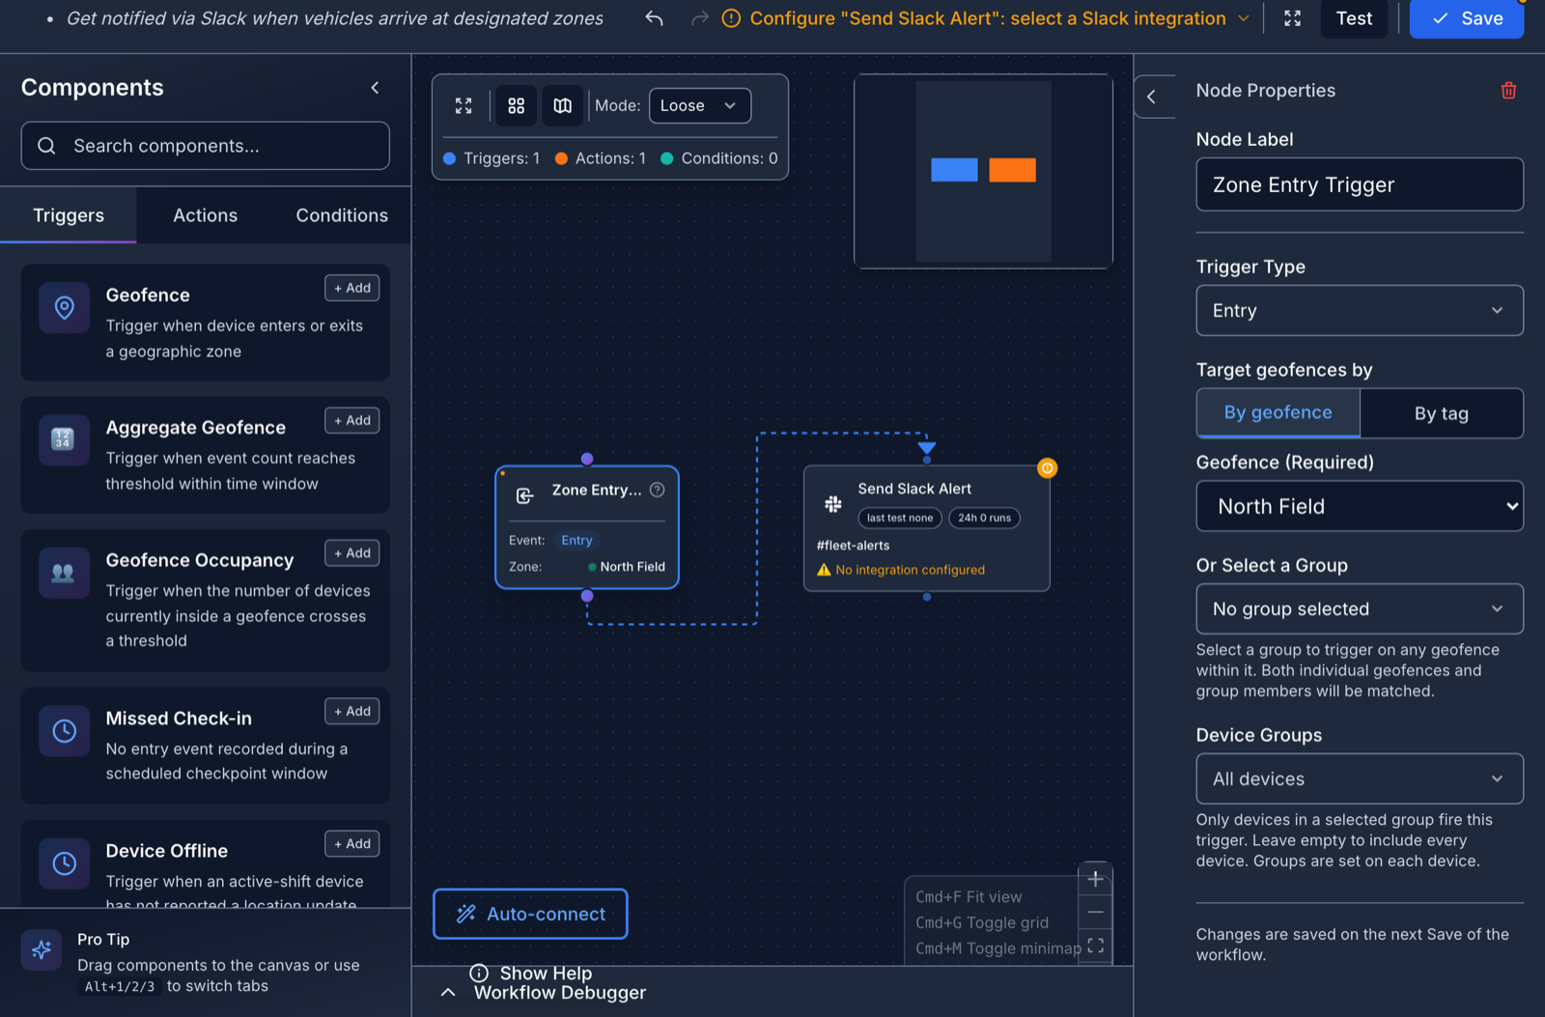The image size is (1545, 1017).
Task: Open the Geofence North Field dropdown
Action: (1360, 506)
